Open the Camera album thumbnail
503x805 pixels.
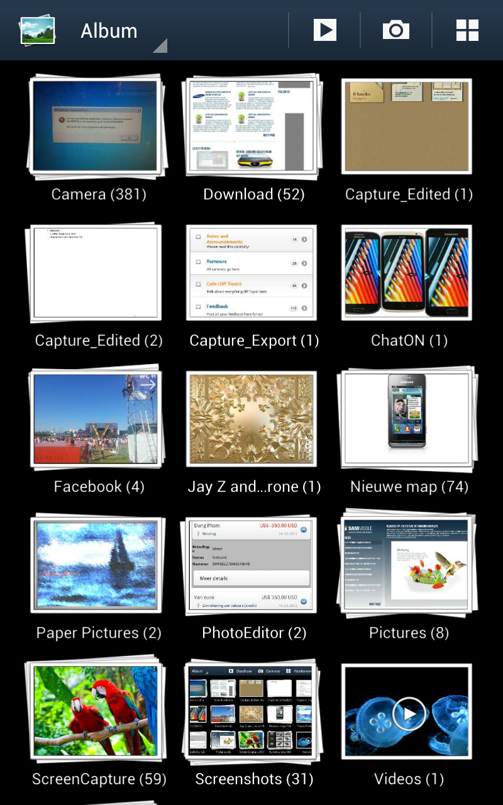coord(96,126)
